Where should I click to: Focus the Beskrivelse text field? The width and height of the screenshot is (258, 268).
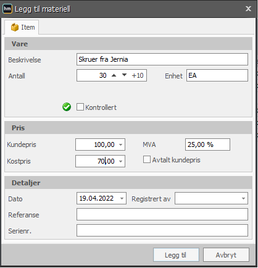[162, 59]
